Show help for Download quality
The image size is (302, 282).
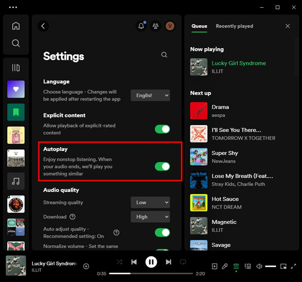pyautogui.click(x=72, y=217)
